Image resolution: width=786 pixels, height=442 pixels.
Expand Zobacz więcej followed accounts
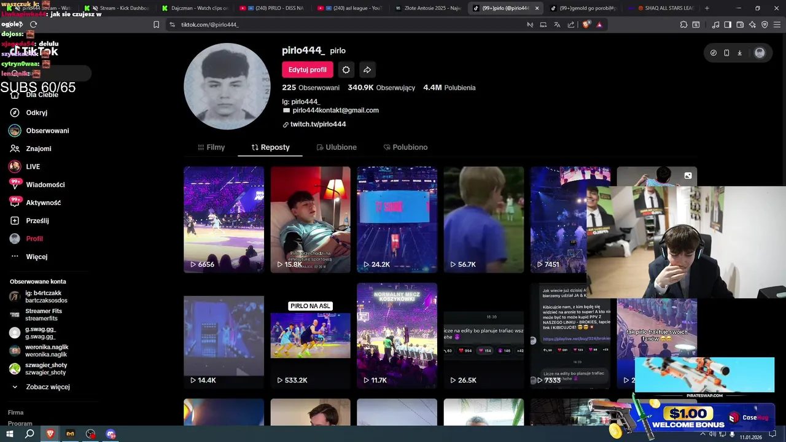coord(41,387)
